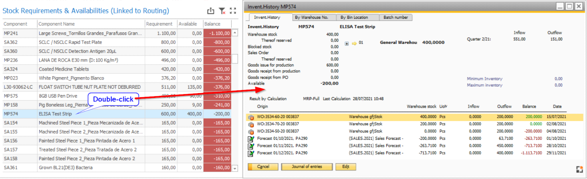This screenshot has height=179, width=587.
Task: Select the Batch number tab
Action: click(396, 18)
